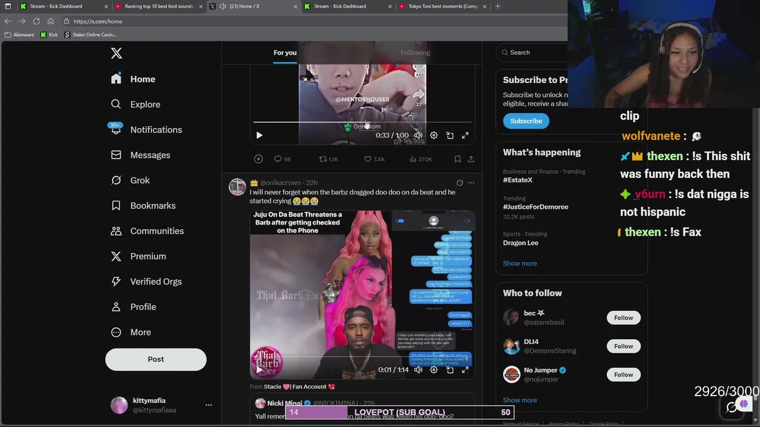The image size is (760, 427).
Task: Enter fullscreen on top video
Action: [x=465, y=135]
